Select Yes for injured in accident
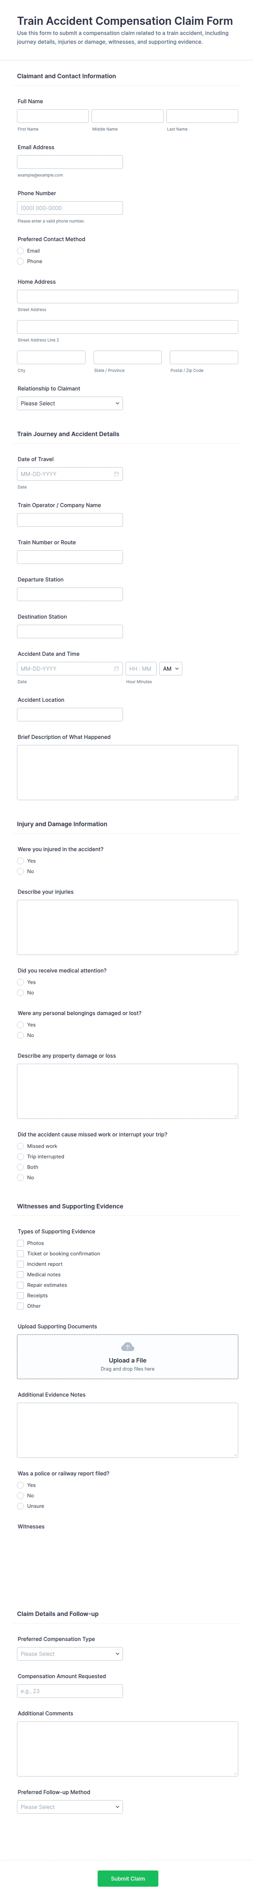This screenshot has width=253, height=1900. pos(21,861)
